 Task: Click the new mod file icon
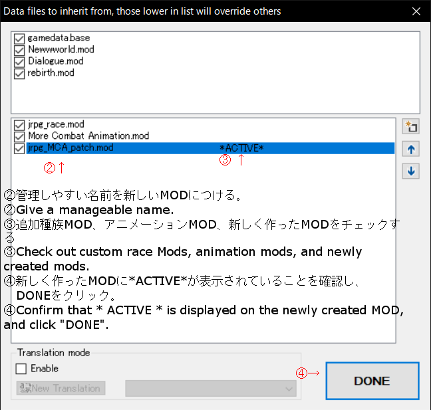point(411,127)
